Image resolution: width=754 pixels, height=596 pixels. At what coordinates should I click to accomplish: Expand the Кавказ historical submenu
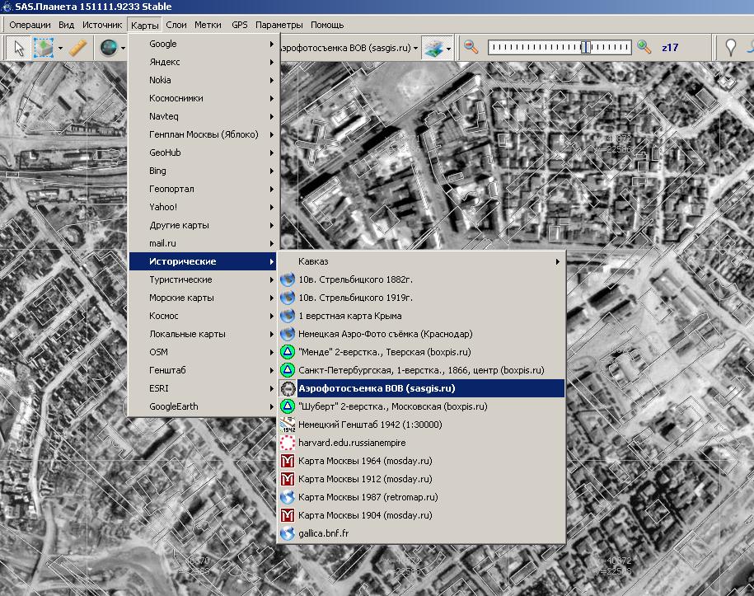421,261
